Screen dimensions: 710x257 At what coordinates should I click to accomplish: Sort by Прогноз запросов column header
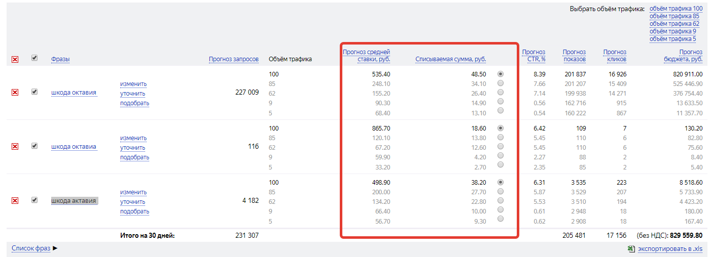tap(234, 59)
